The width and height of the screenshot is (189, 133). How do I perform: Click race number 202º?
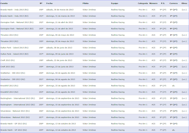(x=41, y=86)
